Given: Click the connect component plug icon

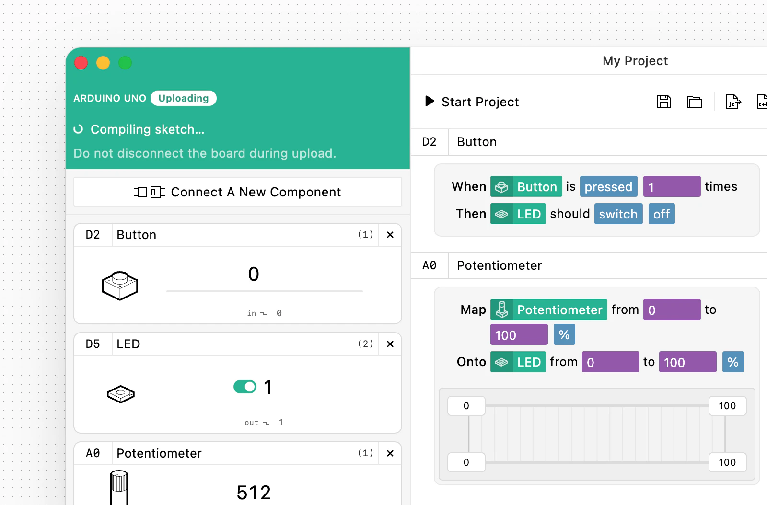Looking at the screenshot, I should 150,192.
